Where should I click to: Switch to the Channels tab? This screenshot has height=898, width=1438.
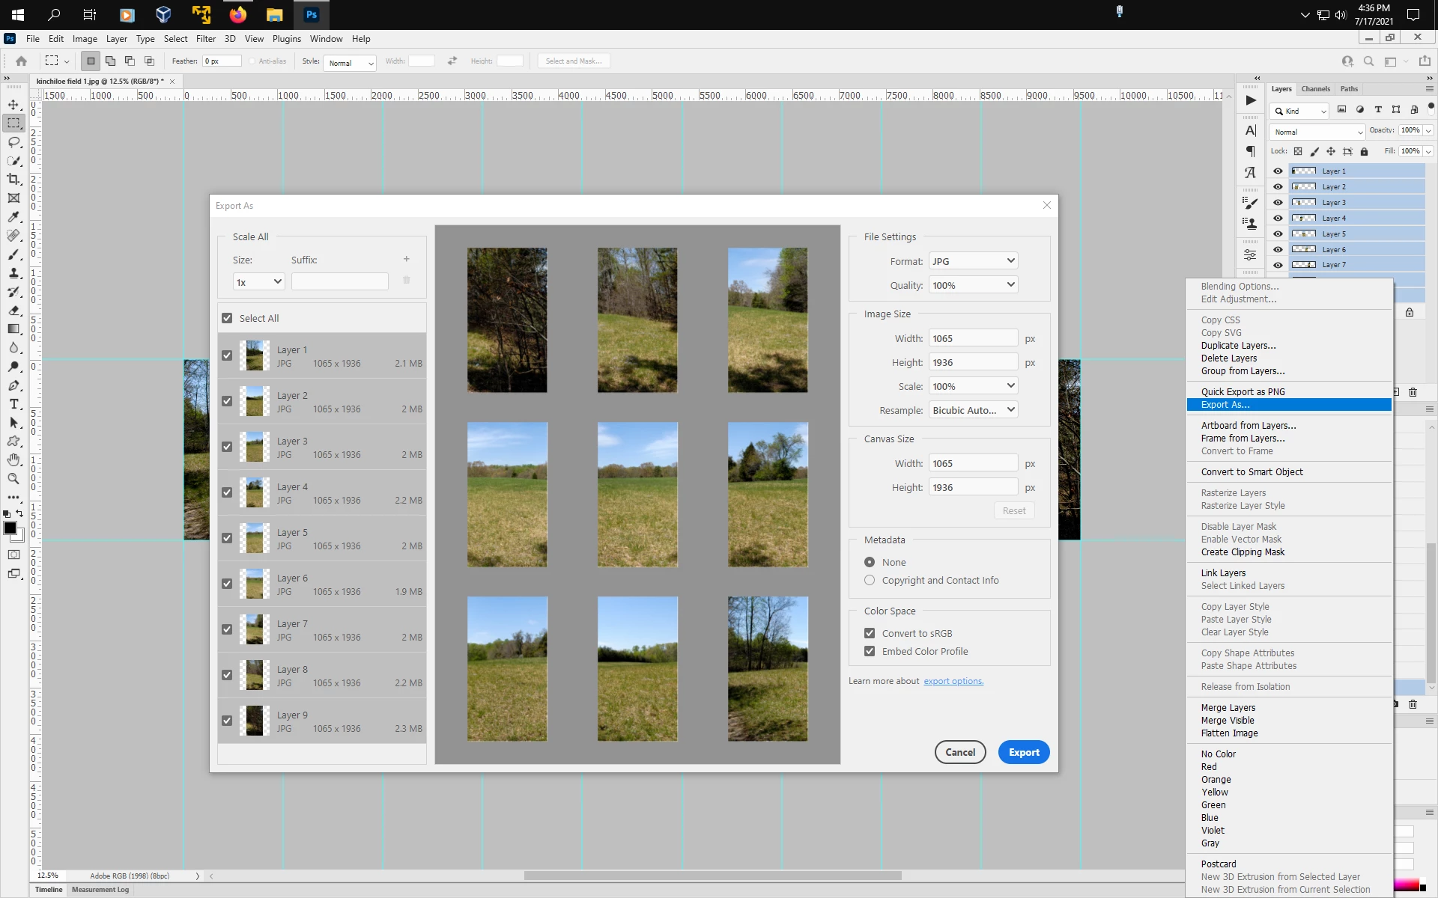(x=1315, y=89)
